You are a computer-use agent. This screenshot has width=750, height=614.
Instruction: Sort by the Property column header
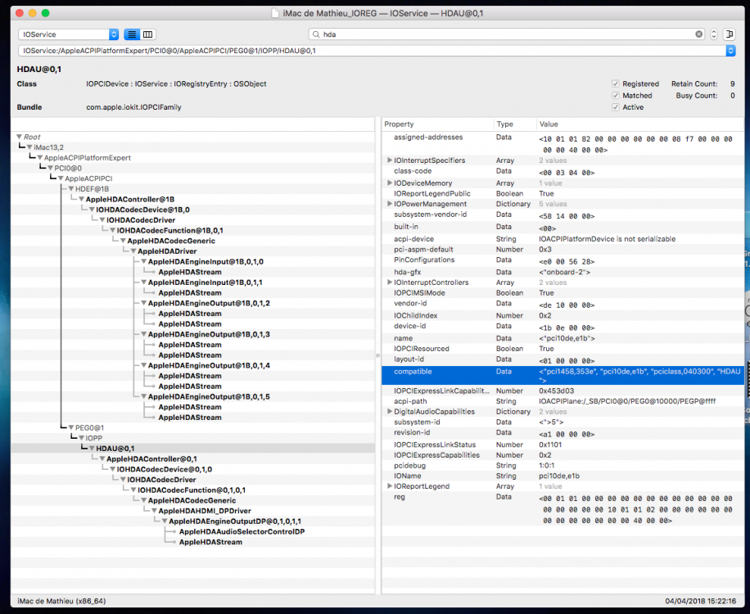438,124
